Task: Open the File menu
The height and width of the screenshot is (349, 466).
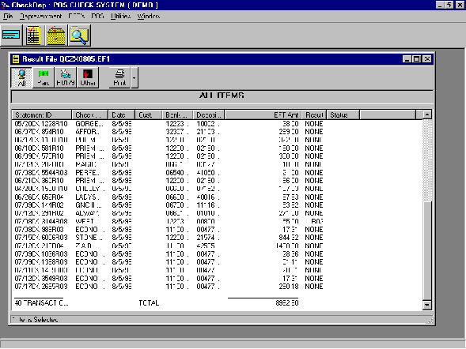Action: point(8,16)
